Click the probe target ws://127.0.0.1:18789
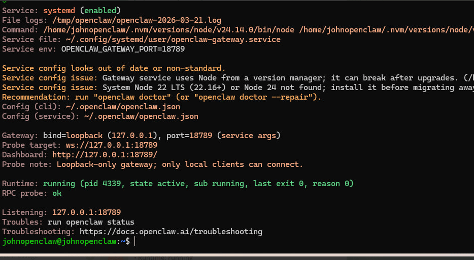This screenshot has height=260, width=474. point(112,145)
